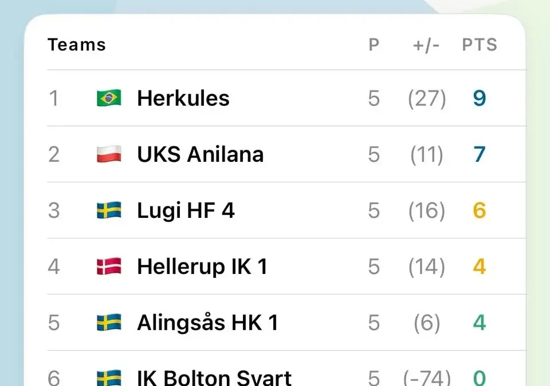This screenshot has height=386, width=550.
Task: Click the (-74) goal difference value
Action: click(x=426, y=379)
